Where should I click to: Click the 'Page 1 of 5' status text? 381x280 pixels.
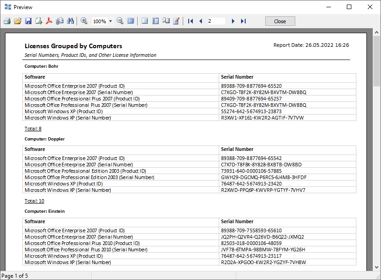[15, 276]
